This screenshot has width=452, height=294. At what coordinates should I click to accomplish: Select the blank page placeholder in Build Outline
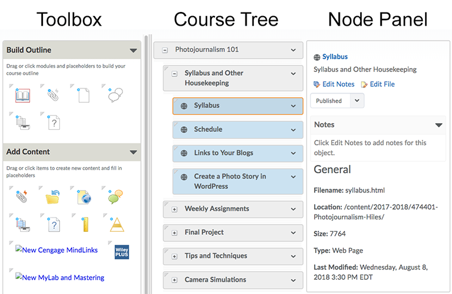(x=84, y=95)
